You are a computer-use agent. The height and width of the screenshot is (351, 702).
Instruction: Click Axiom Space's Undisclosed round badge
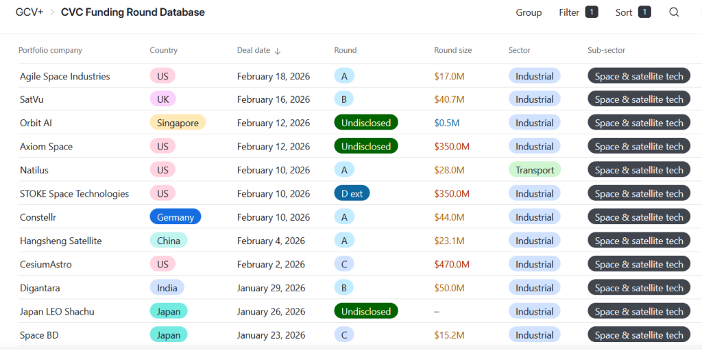point(366,147)
